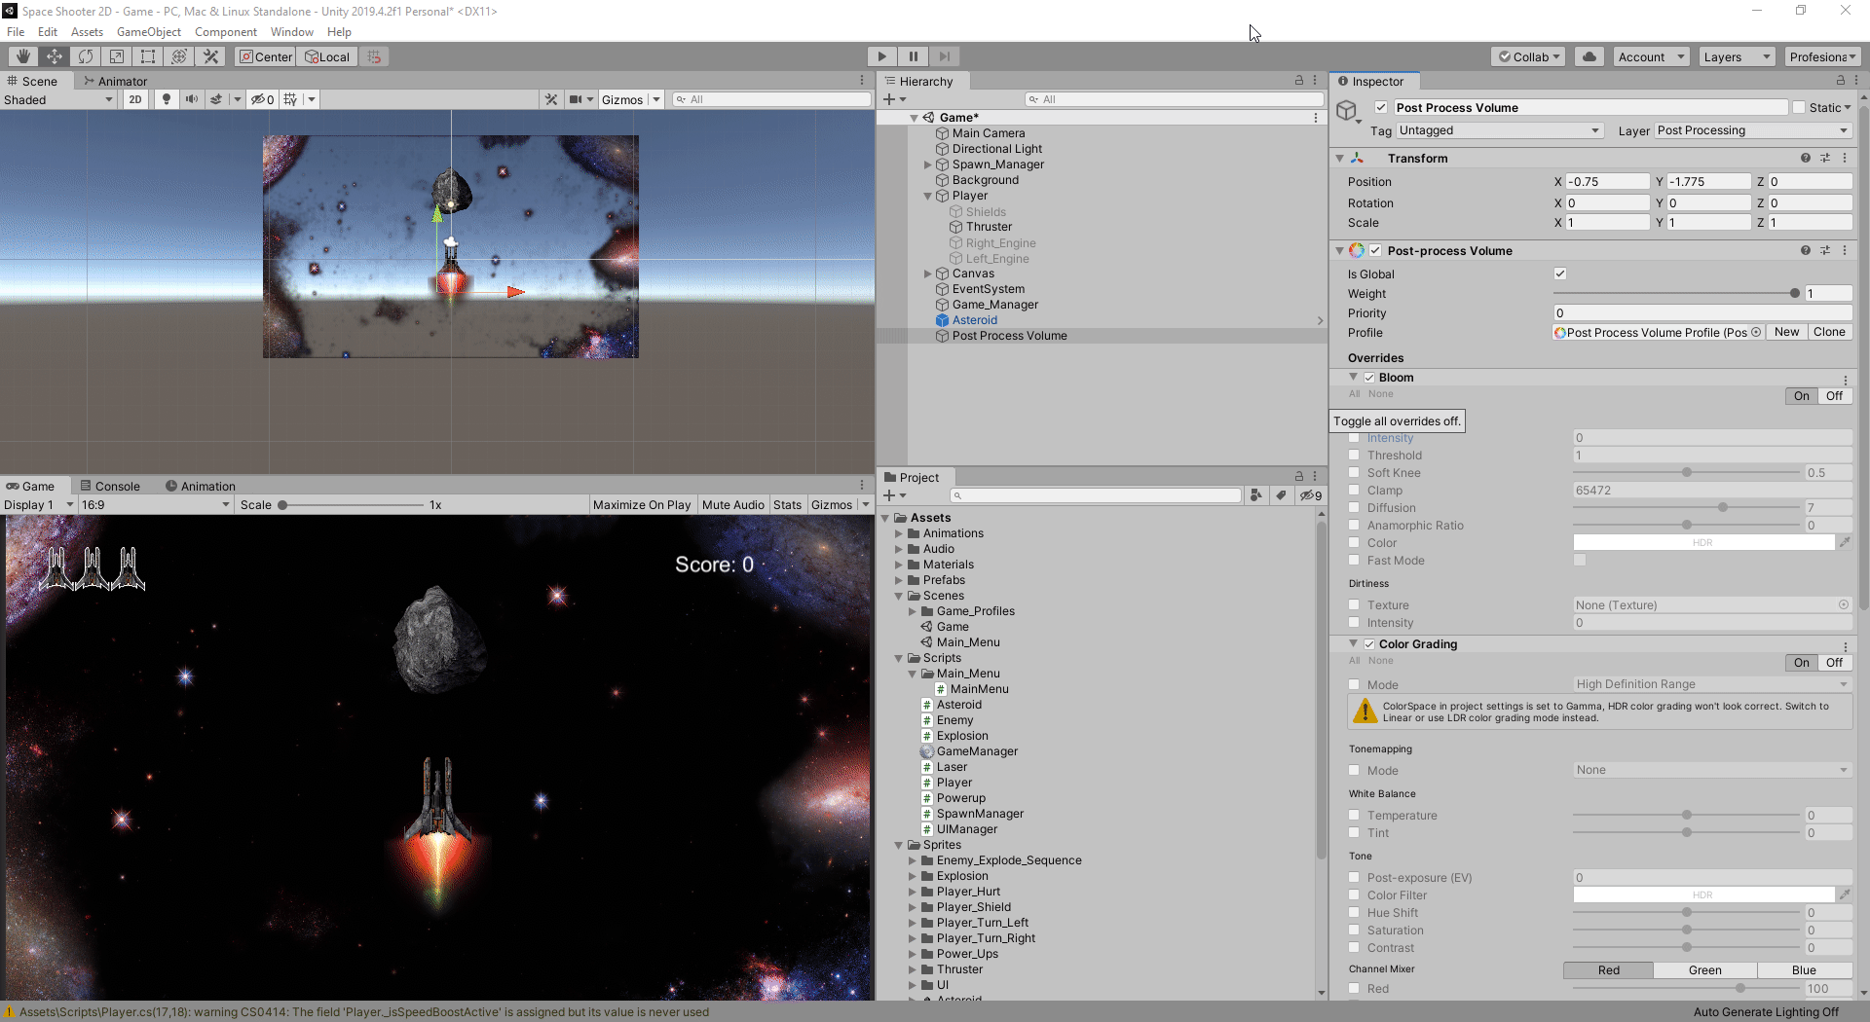Pause the game playback
Image resolution: width=1870 pixels, height=1022 pixels.
pyautogui.click(x=913, y=56)
